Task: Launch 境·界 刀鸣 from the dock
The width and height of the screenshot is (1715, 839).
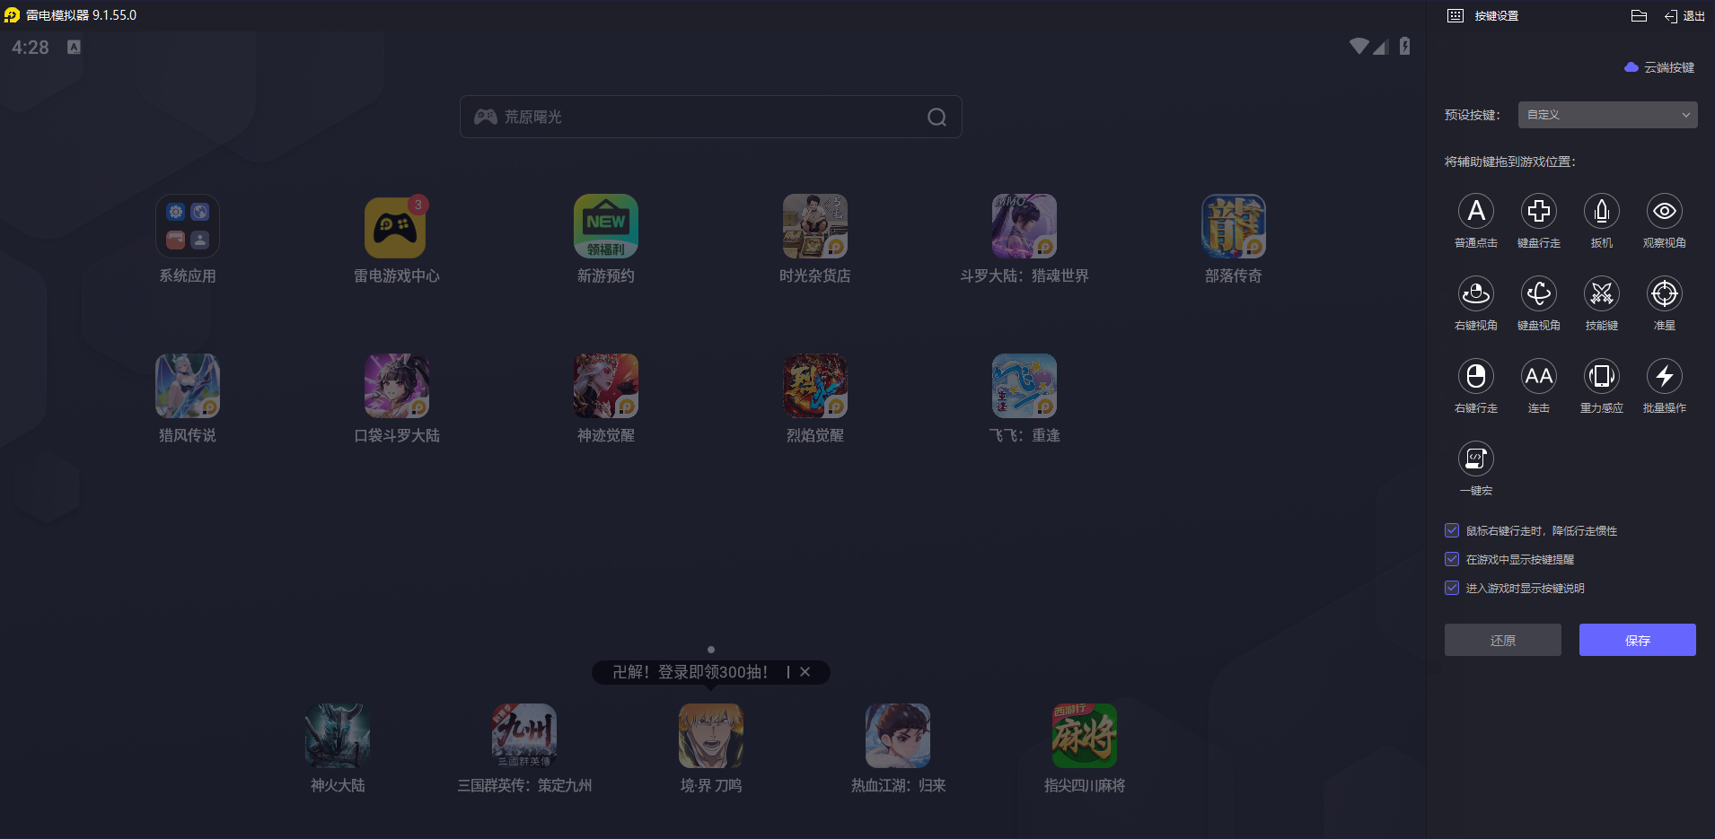Action: pos(711,736)
